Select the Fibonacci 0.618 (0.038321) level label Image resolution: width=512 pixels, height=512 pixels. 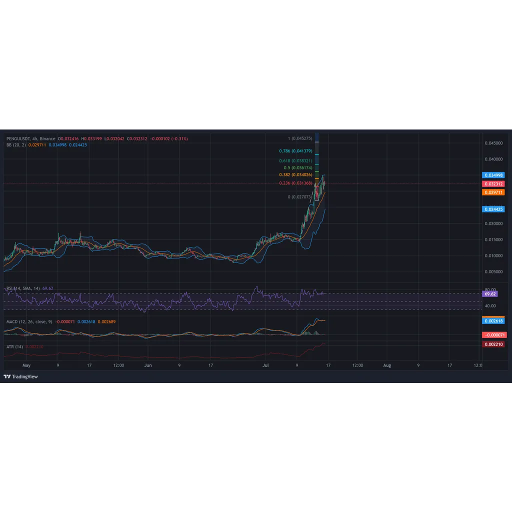(x=296, y=160)
